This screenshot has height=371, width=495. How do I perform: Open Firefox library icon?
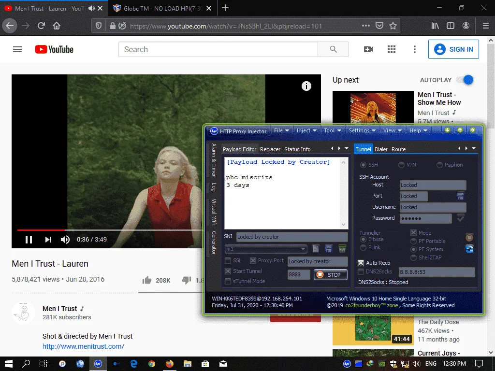[435, 26]
